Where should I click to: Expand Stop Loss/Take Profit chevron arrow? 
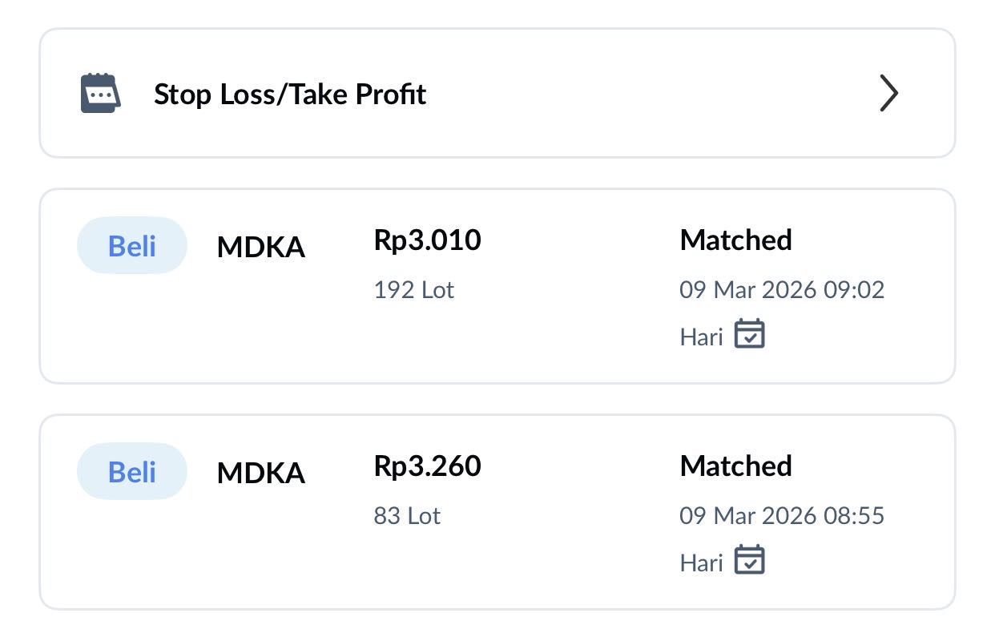tap(888, 94)
